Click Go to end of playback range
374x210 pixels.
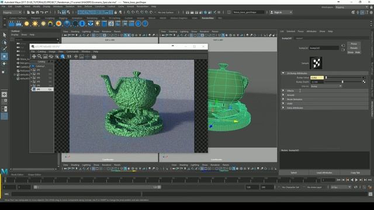tap(370, 180)
